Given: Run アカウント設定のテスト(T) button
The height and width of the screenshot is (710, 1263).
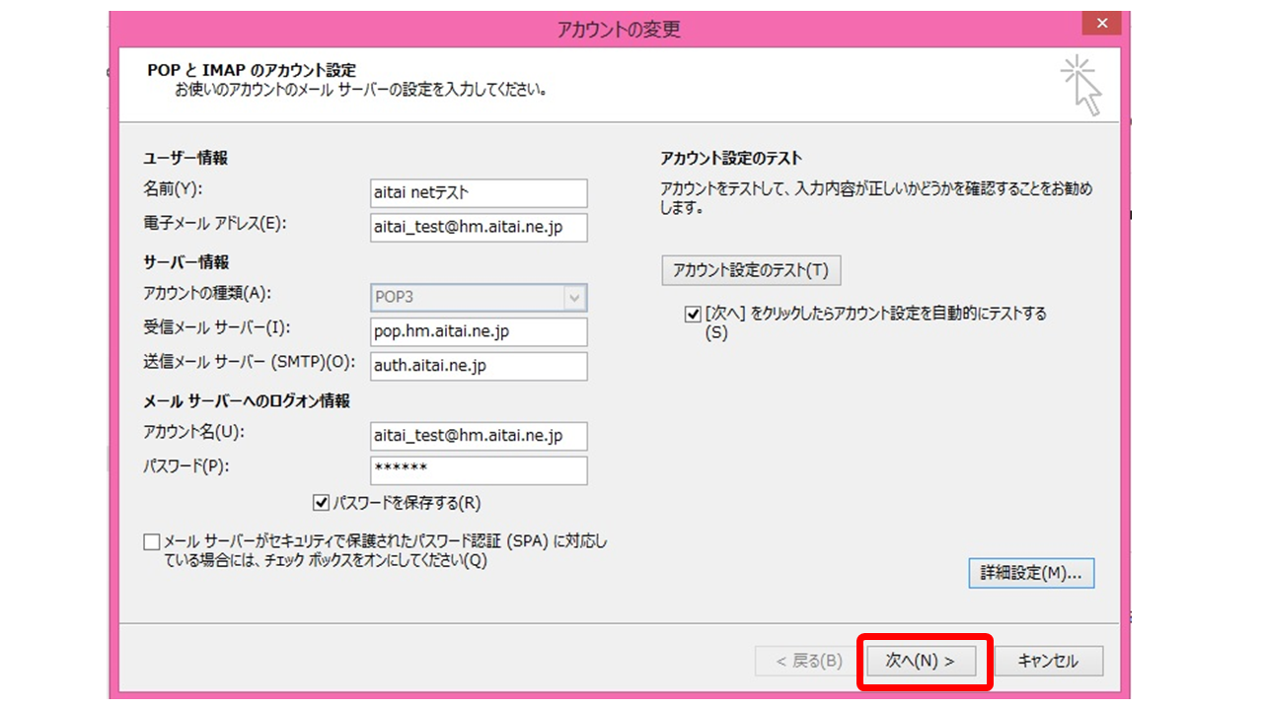Looking at the screenshot, I should (x=751, y=270).
